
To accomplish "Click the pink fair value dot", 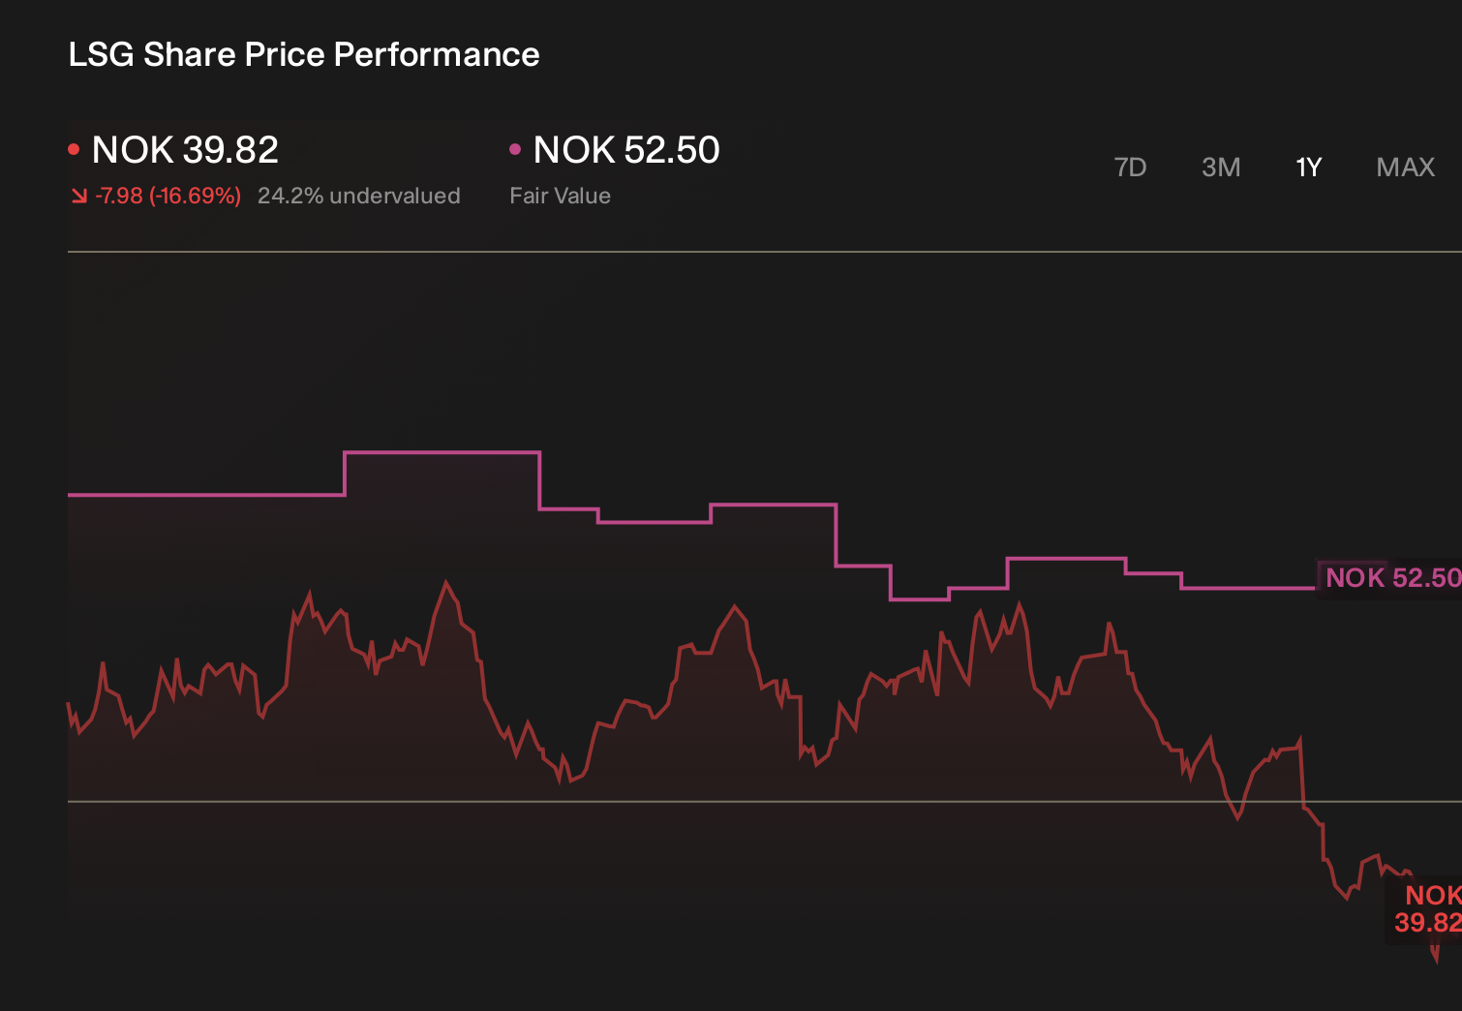I will (515, 149).
